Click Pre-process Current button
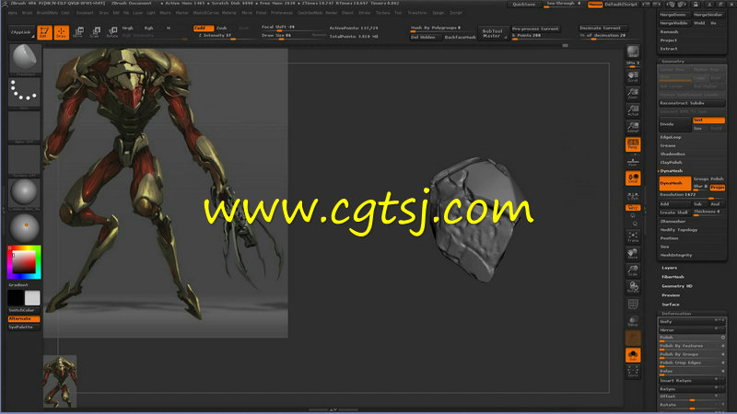737x414 pixels. 536,29
